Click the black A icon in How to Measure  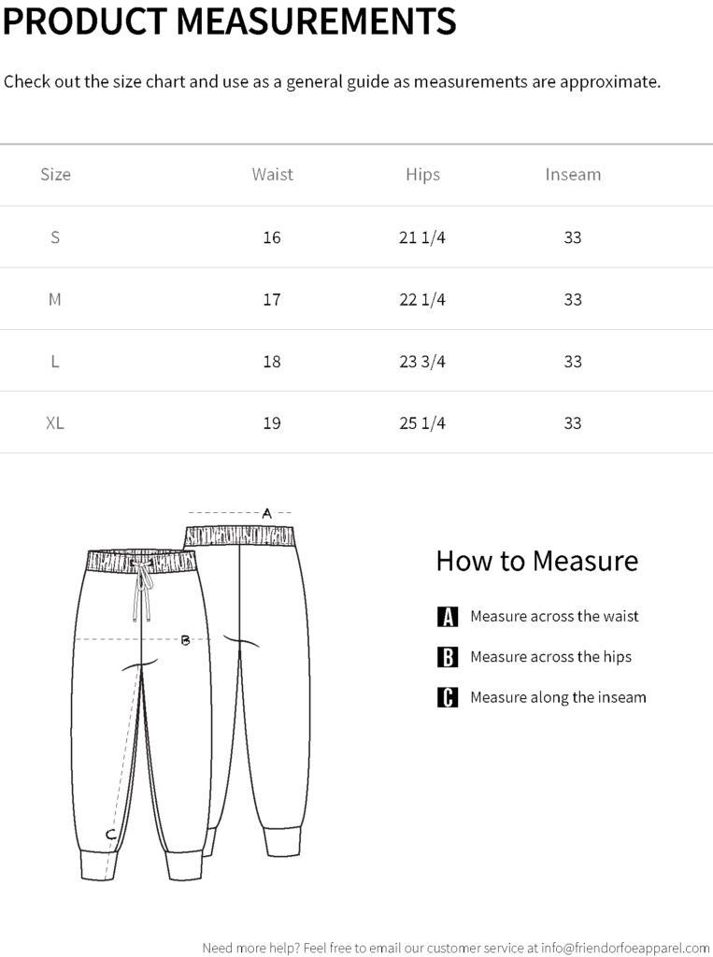pyautogui.click(x=448, y=617)
